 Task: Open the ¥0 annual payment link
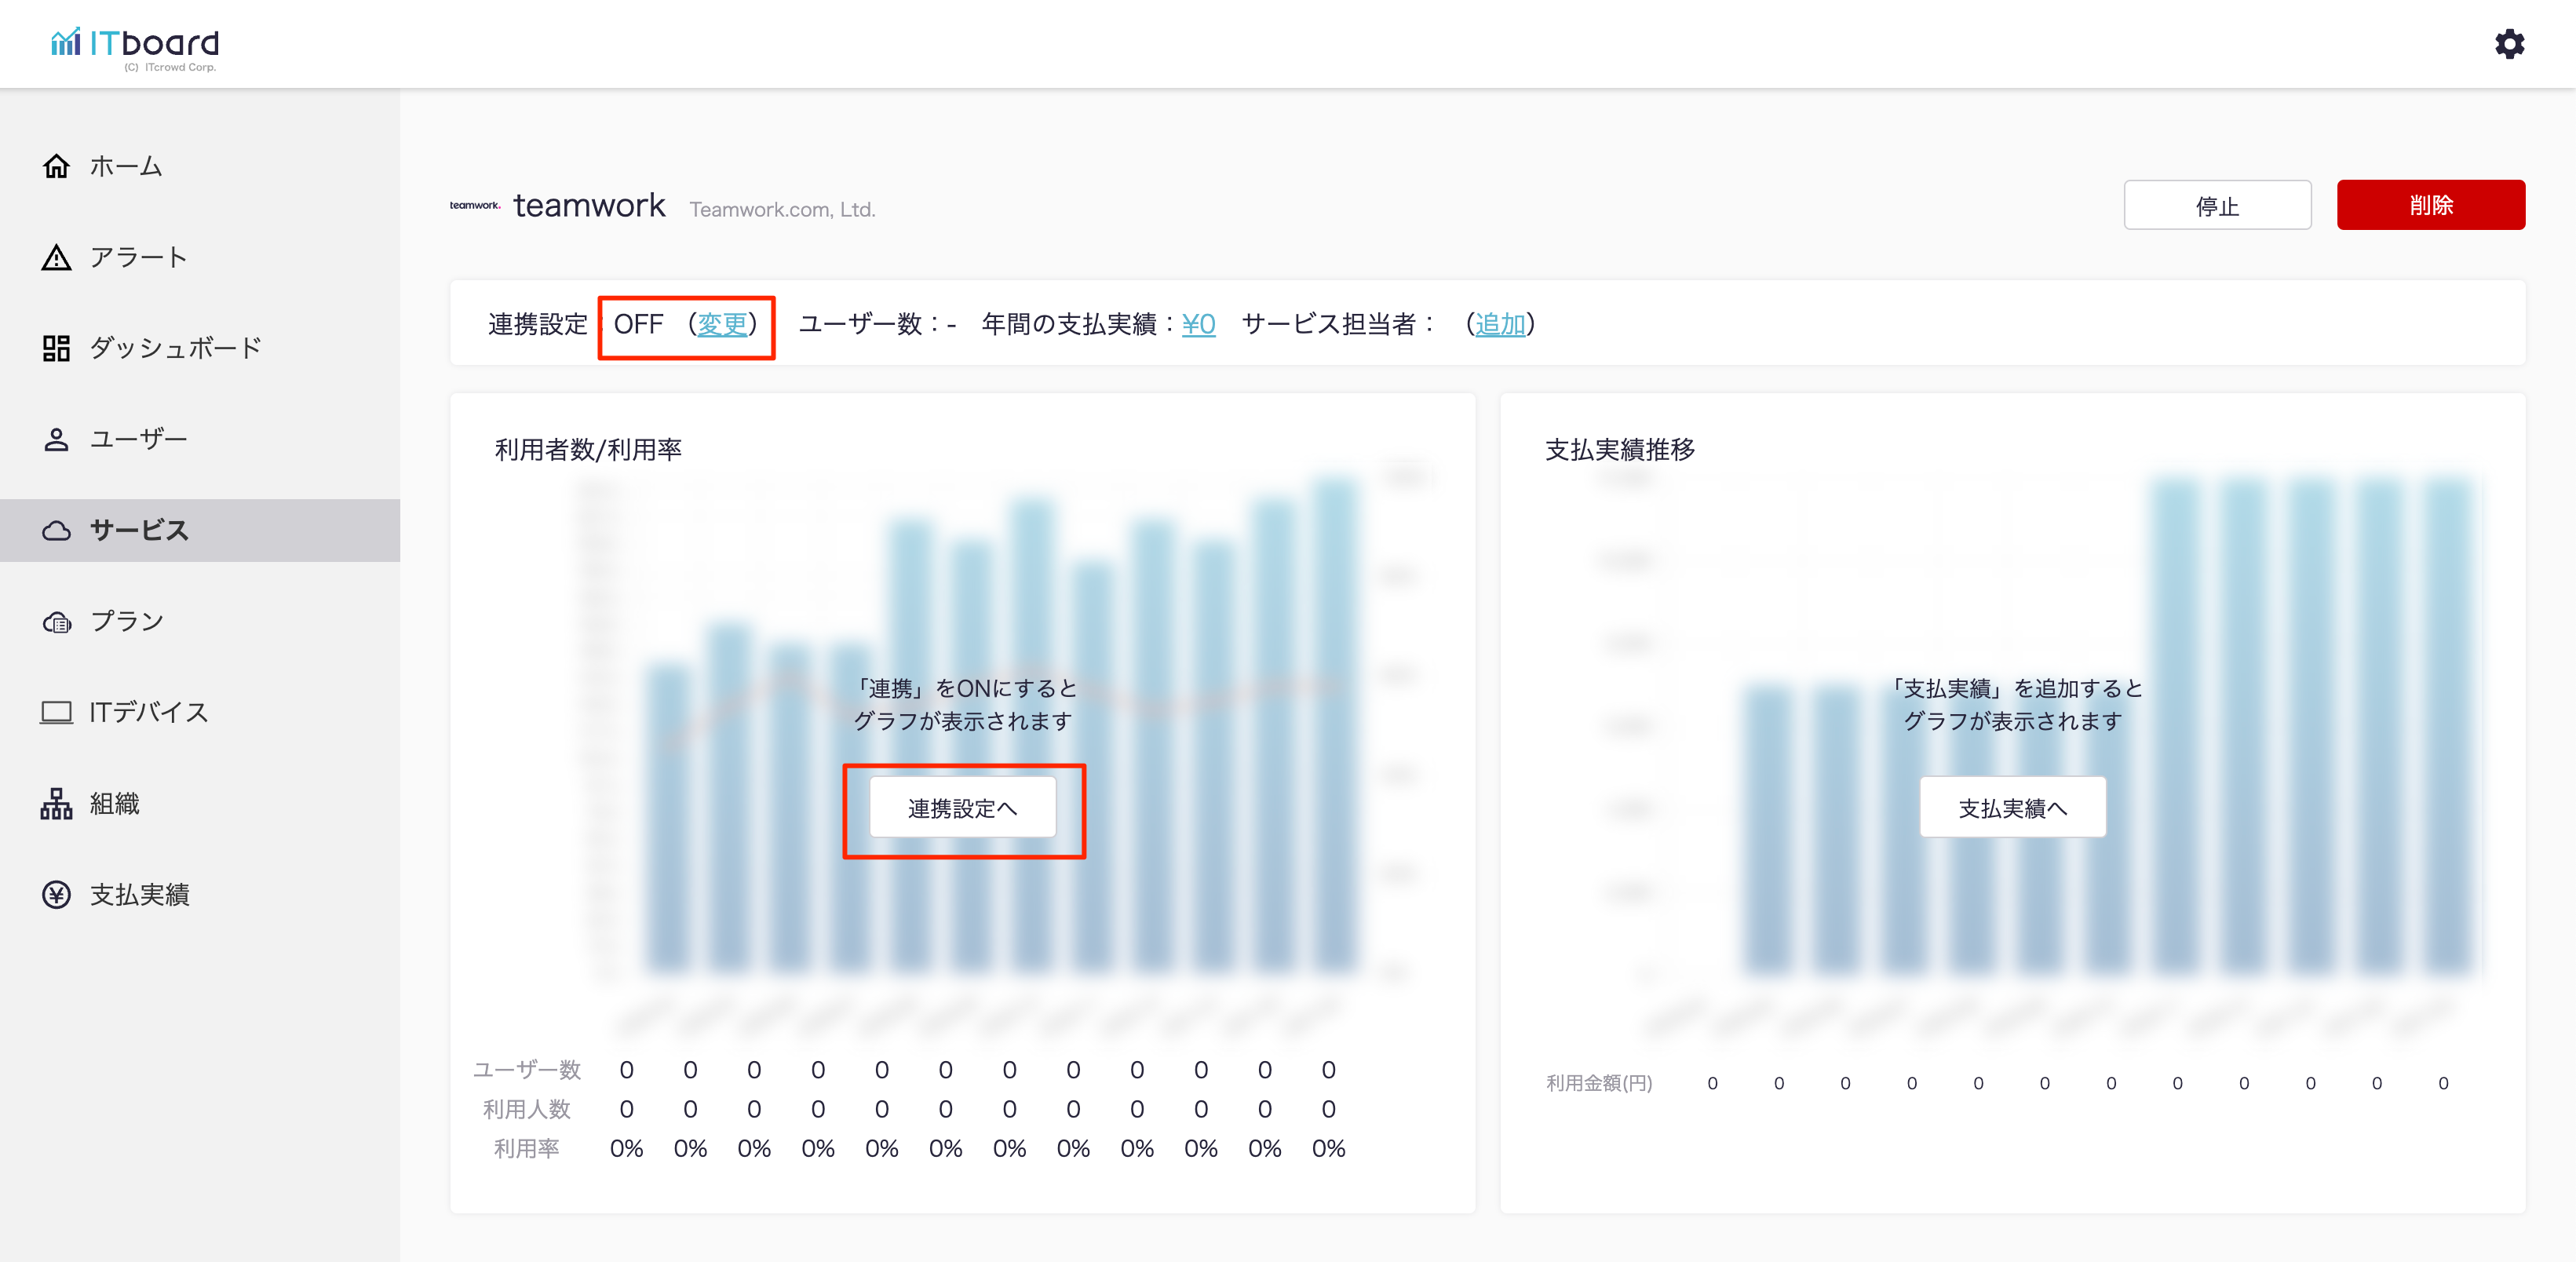(x=1198, y=325)
